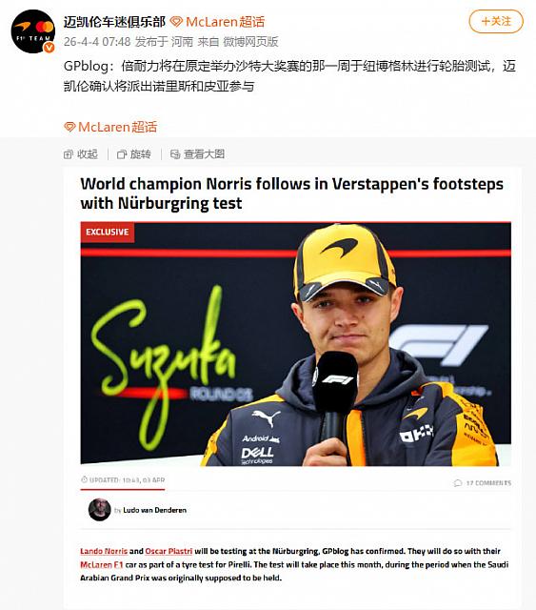The height and width of the screenshot is (610, 536).
Task: Click the EXCLUSIVE red label on image
Action: point(108,232)
